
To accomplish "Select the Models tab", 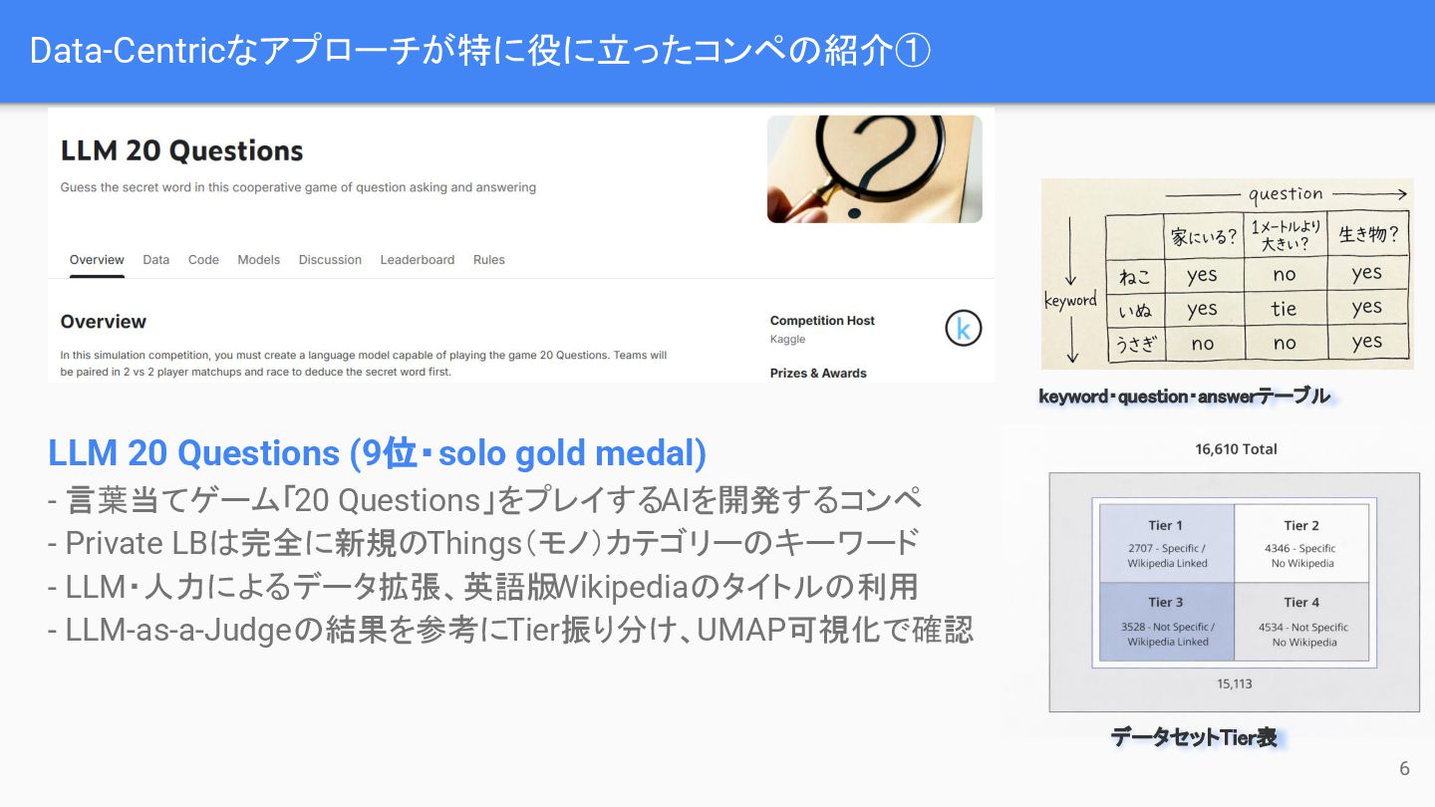I will [259, 259].
